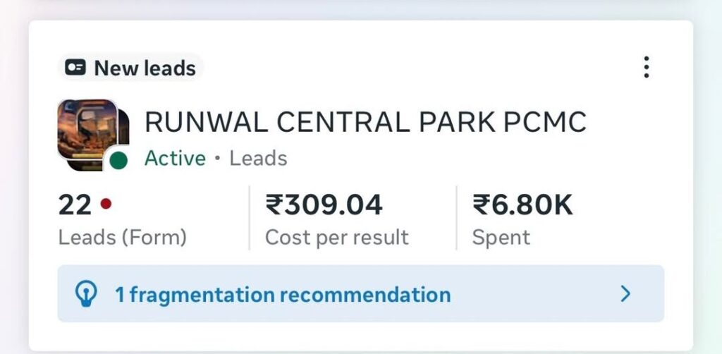Click the Active status text
Viewport: 722px width, 354px height.
175,158
